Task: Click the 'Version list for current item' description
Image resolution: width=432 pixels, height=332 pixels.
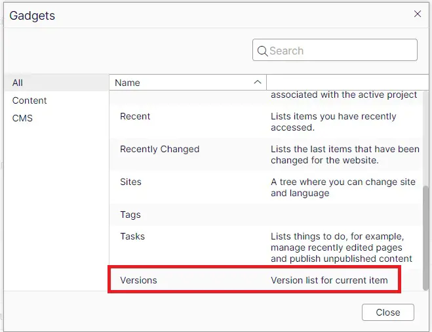Action: point(329,280)
